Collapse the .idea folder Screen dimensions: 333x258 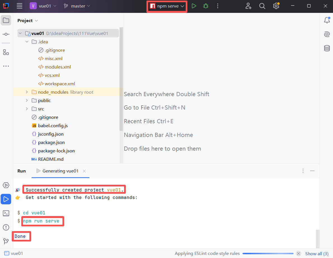pyautogui.click(x=27, y=42)
